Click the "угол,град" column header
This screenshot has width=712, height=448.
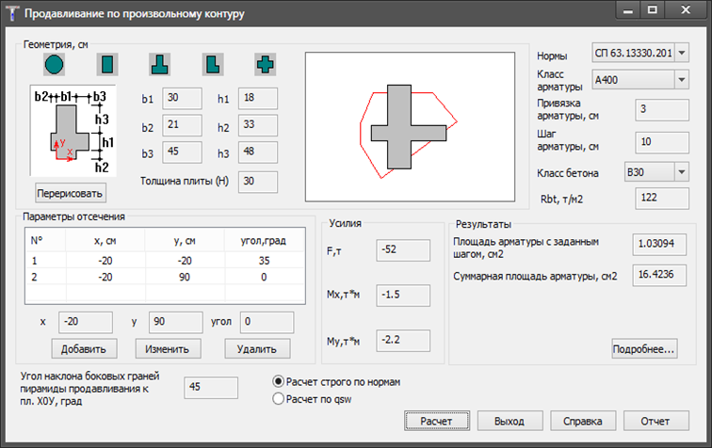pos(264,241)
